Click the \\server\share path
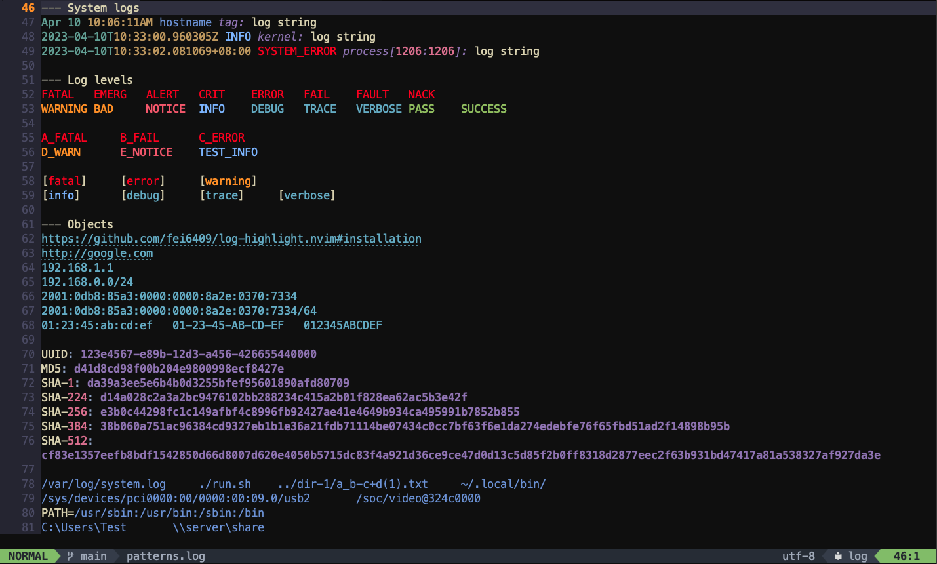 click(x=218, y=527)
